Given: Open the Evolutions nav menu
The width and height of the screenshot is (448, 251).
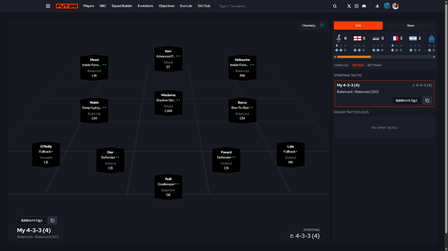Looking at the screenshot, I should click(x=145, y=6).
